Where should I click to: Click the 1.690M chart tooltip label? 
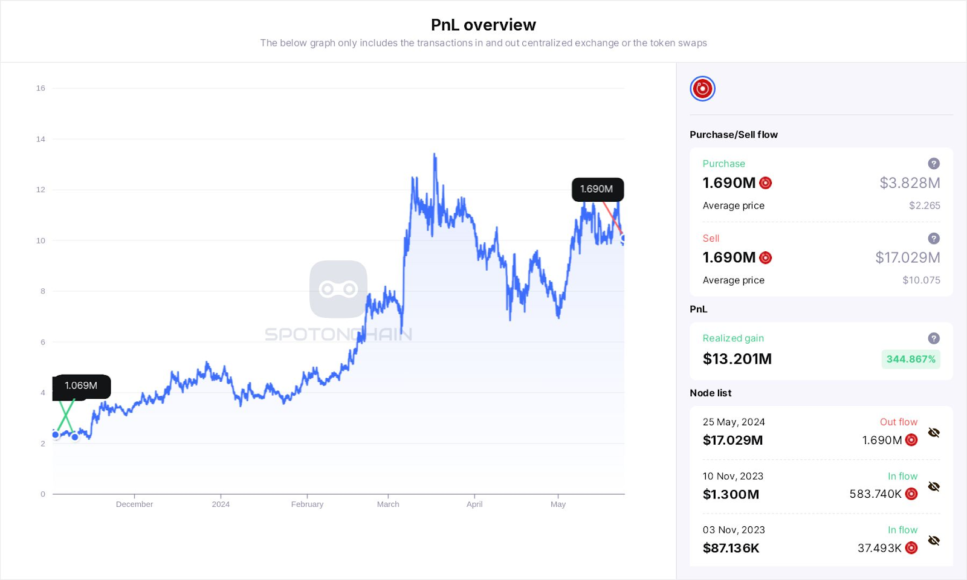point(597,189)
